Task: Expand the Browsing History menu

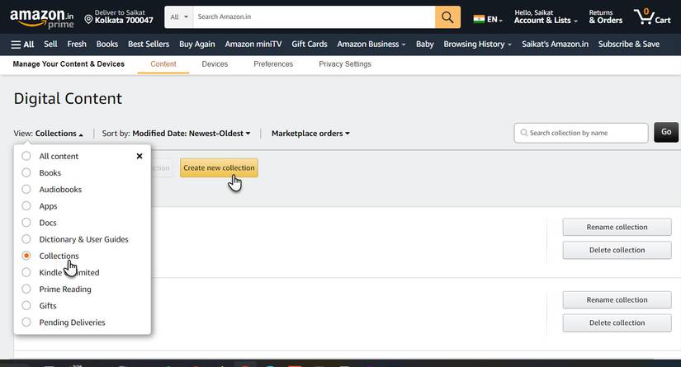Action: point(477,45)
